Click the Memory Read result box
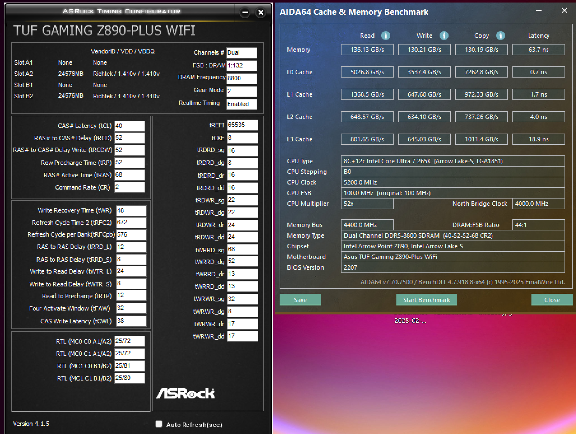Image resolution: width=576 pixels, height=434 pixels. pyautogui.click(x=367, y=50)
